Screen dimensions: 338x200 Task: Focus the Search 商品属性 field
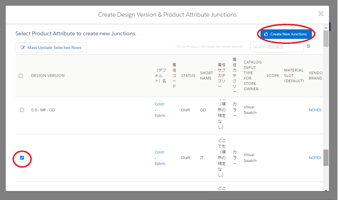coord(277,47)
